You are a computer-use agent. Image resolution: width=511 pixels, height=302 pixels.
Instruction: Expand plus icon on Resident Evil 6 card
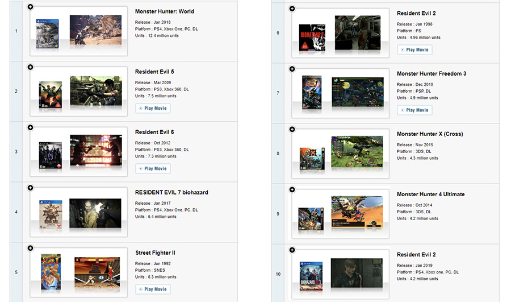(30, 127)
